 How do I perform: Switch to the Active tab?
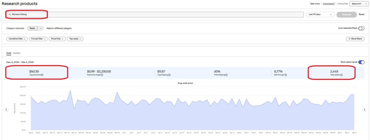point(17,53)
